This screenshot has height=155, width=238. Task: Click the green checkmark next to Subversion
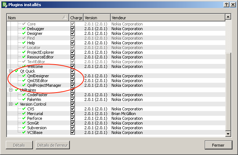pyautogui.click(x=24, y=128)
